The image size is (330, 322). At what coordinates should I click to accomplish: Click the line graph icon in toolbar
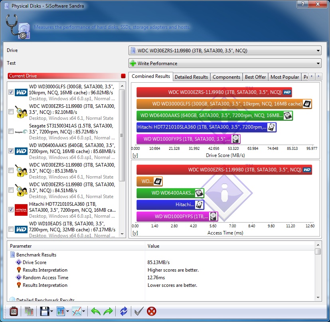[x=76, y=311]
